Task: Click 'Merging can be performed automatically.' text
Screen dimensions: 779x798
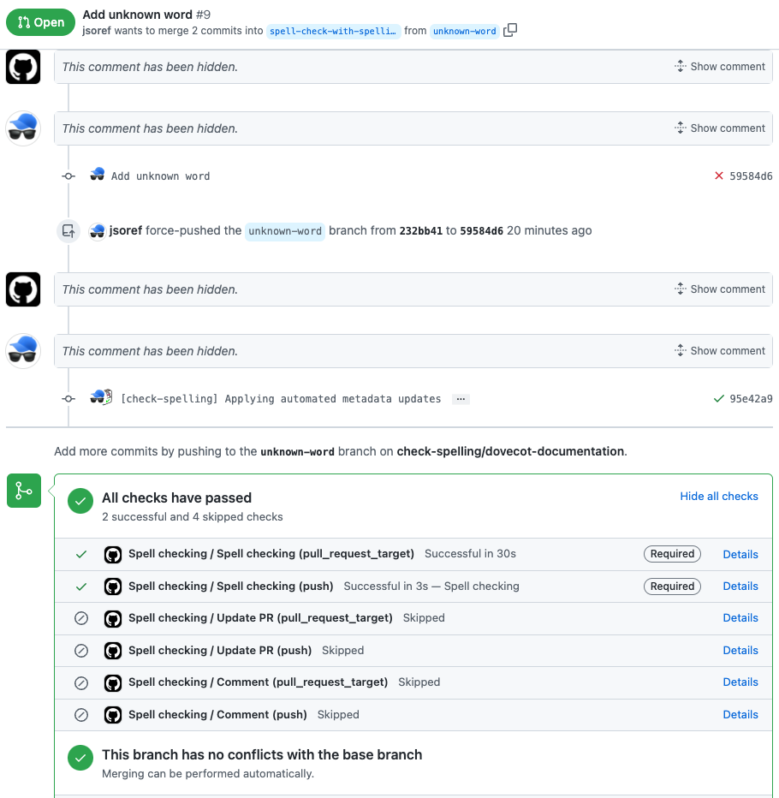Action: click(208, 773)
